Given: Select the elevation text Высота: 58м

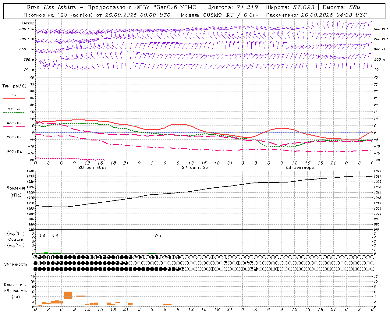Looking at the screenshot, I should point(341,7).
